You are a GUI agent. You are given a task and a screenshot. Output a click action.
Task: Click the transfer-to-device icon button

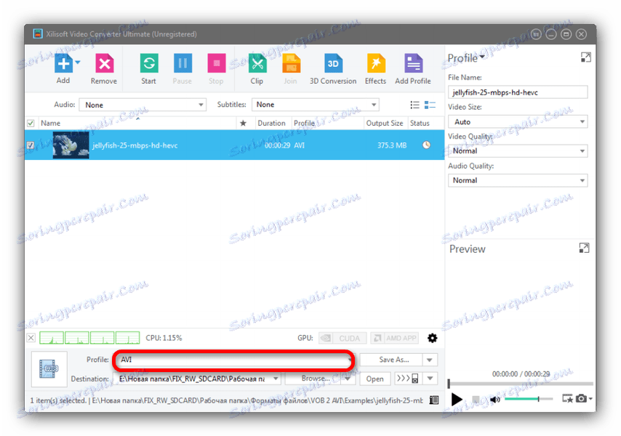coord(408,379)
